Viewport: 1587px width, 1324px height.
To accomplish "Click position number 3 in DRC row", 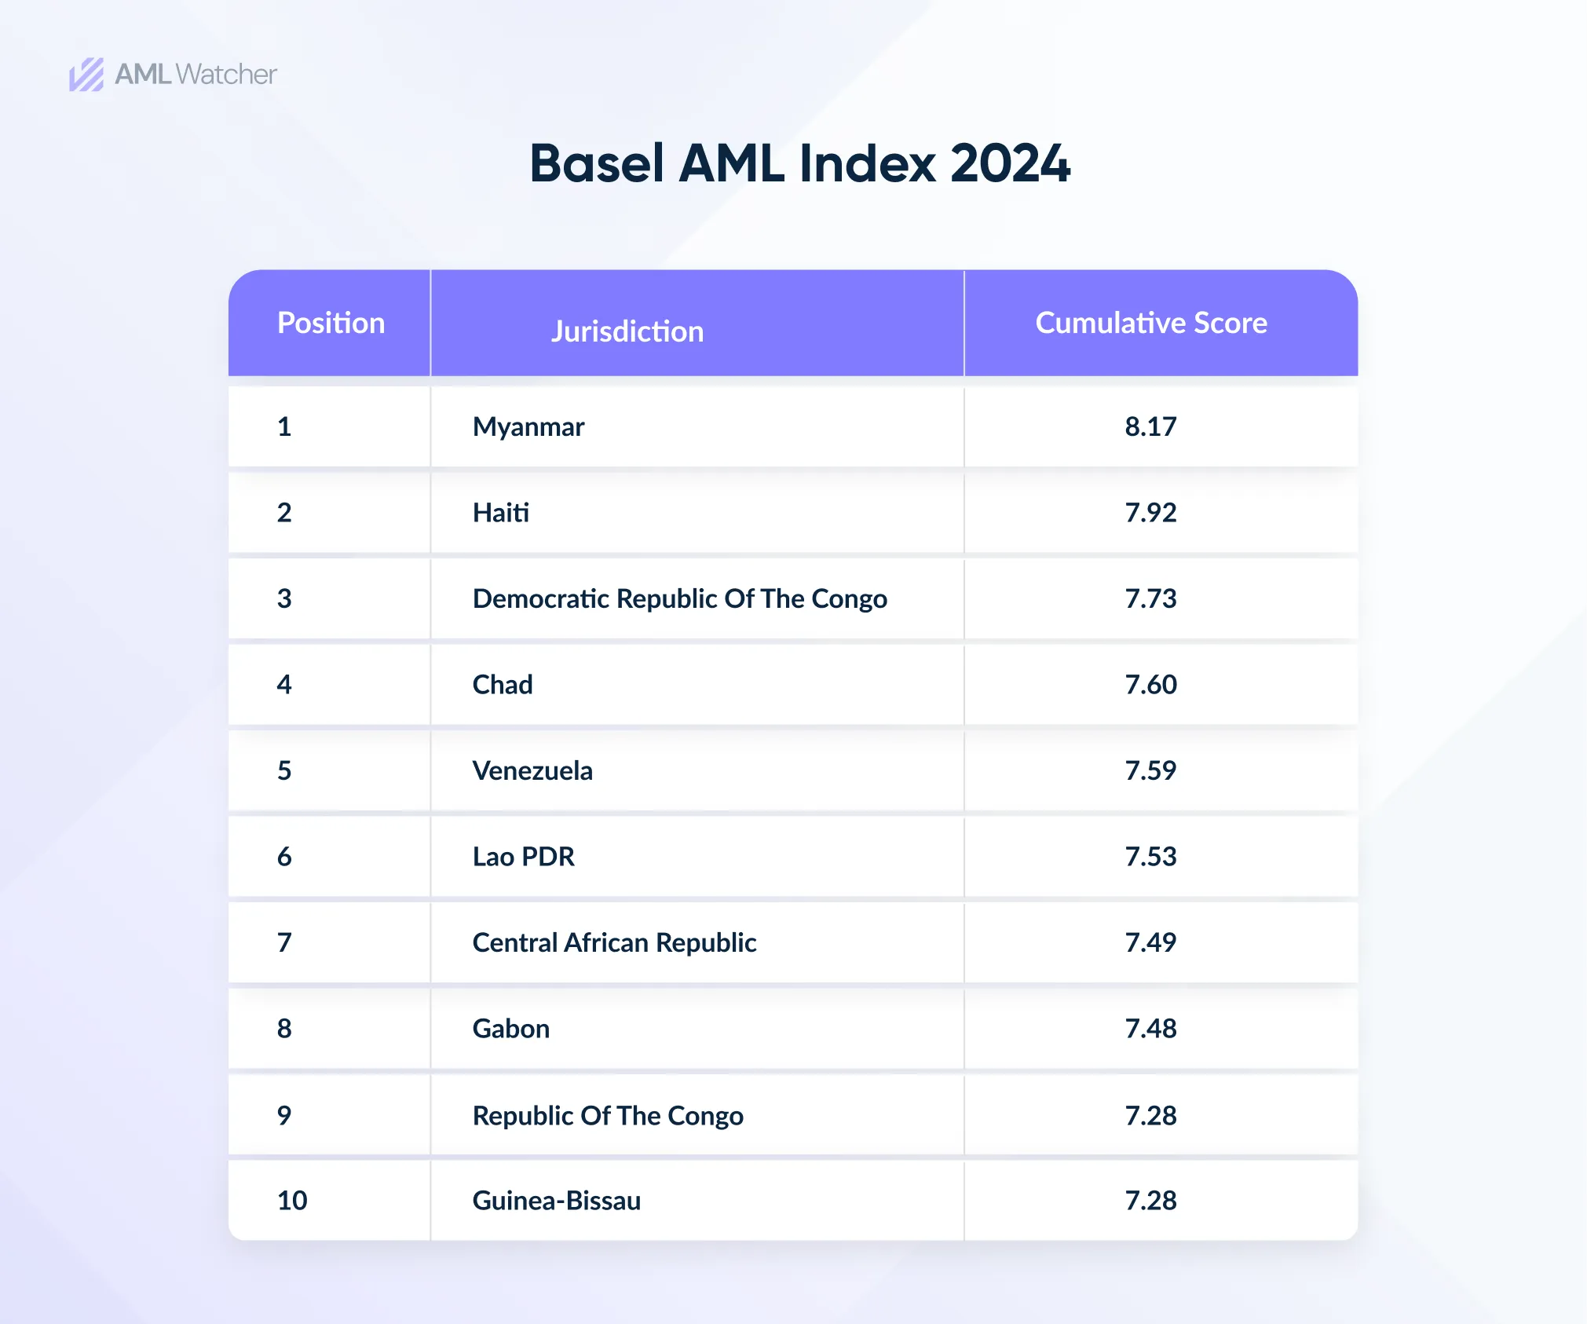I will 284,598.
